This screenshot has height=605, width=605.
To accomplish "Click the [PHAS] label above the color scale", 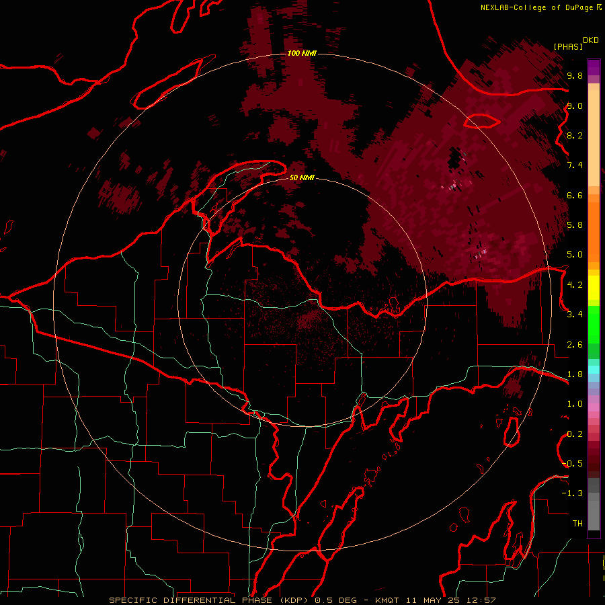I will click(x=568, y=46).
